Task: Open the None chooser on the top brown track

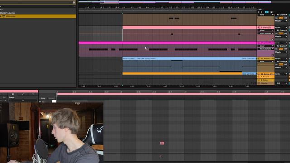Action: [266, 15]
